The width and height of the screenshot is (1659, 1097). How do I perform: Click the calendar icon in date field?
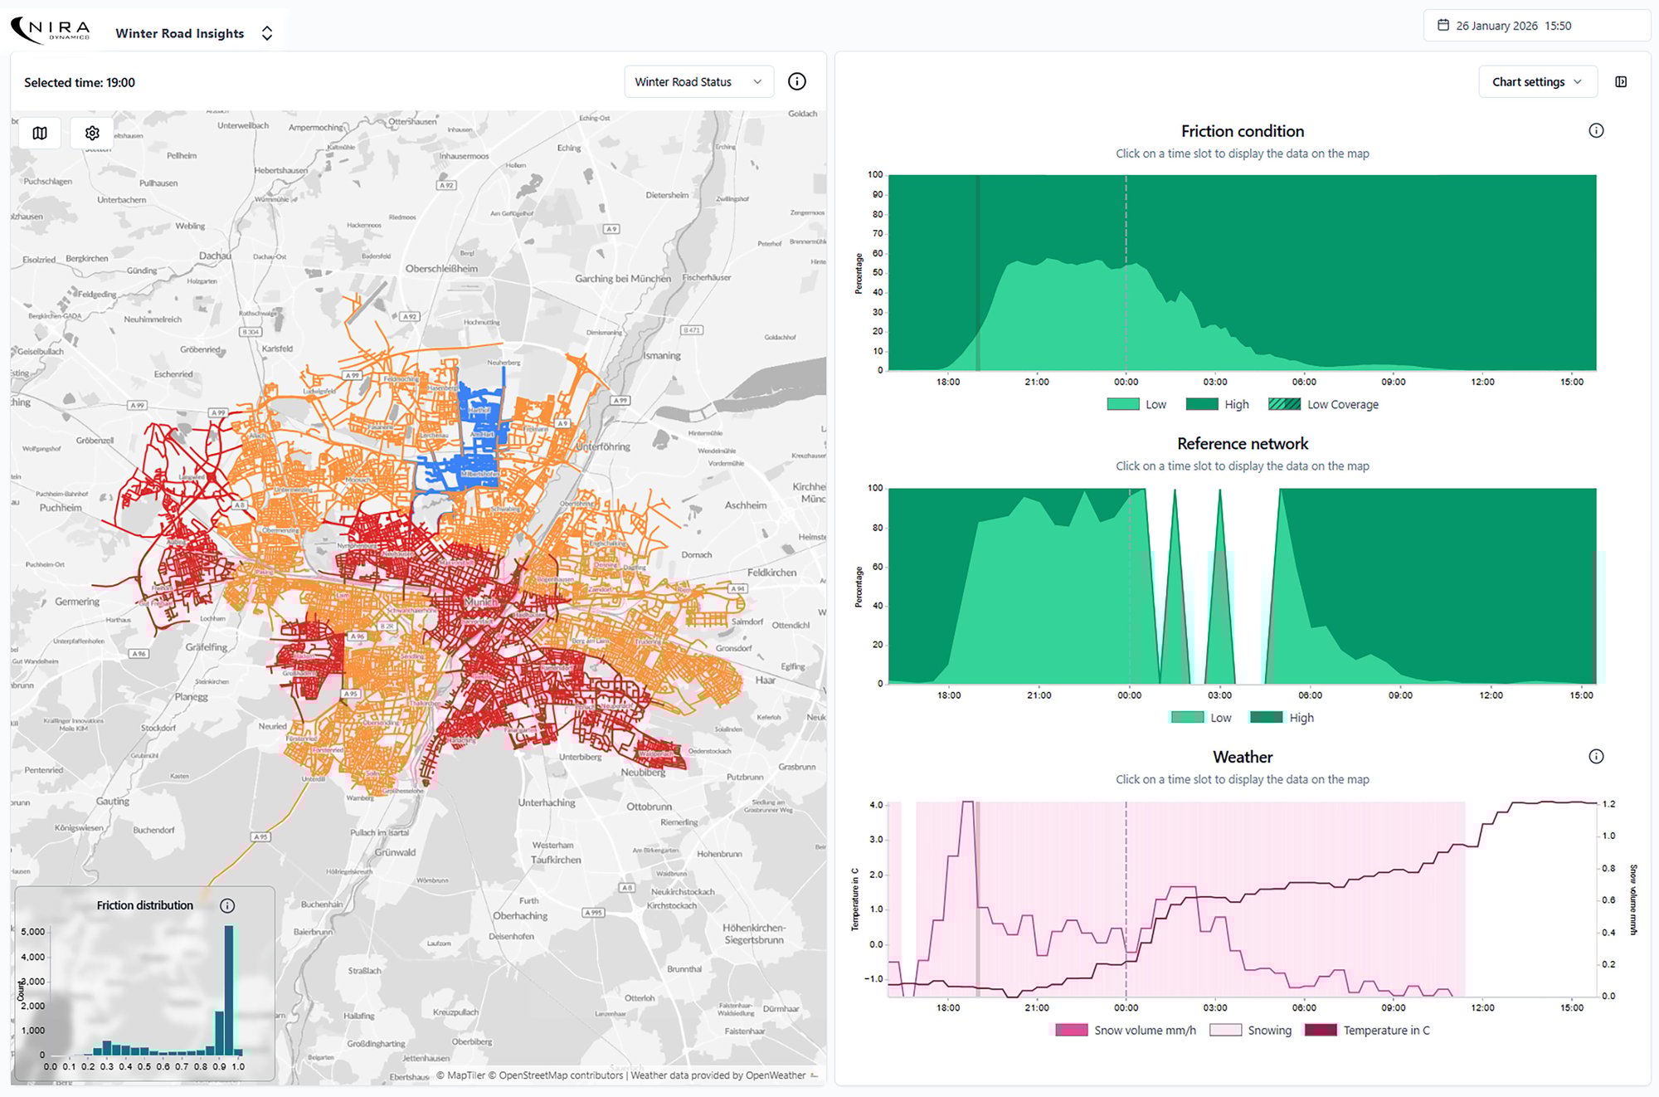(x=1443, y=25)
